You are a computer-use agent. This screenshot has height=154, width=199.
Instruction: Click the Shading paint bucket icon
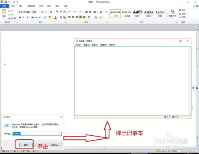(95, 17)
